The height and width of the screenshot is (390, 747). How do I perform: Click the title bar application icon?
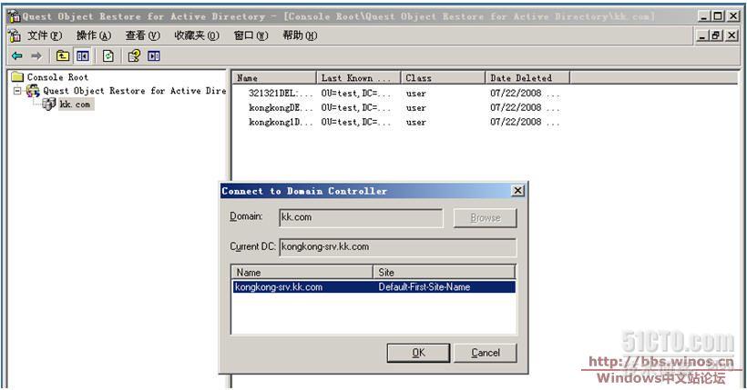pos(15,16)
